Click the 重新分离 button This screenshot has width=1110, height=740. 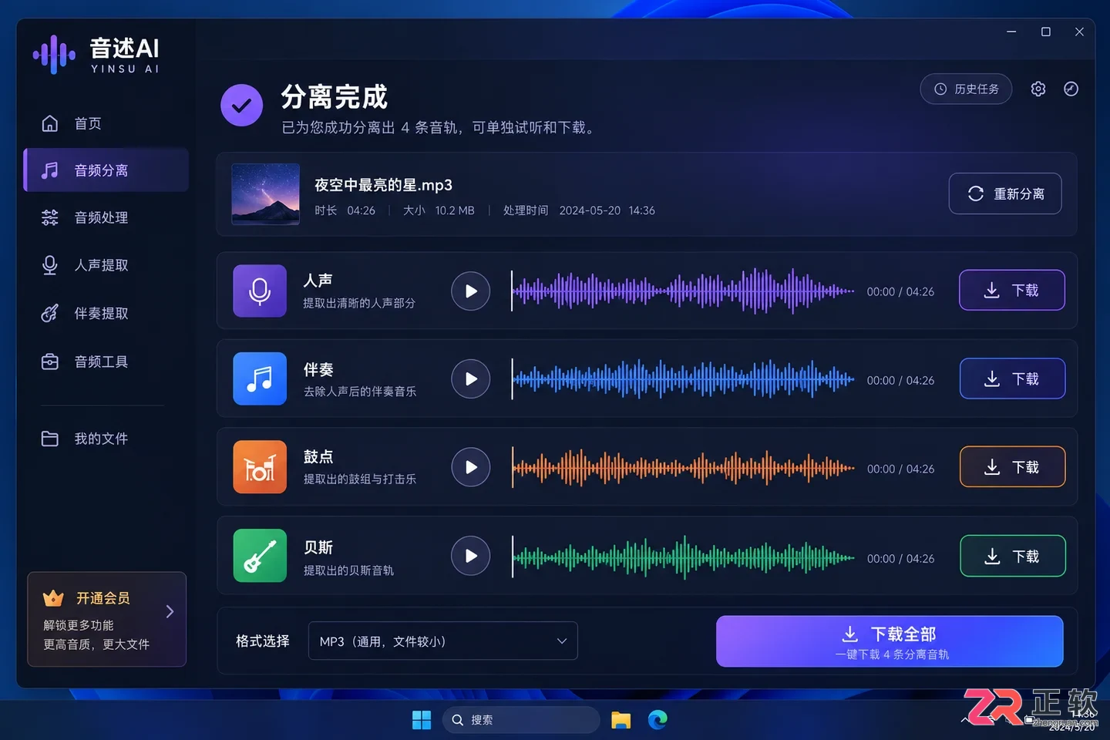(1005, 193)
